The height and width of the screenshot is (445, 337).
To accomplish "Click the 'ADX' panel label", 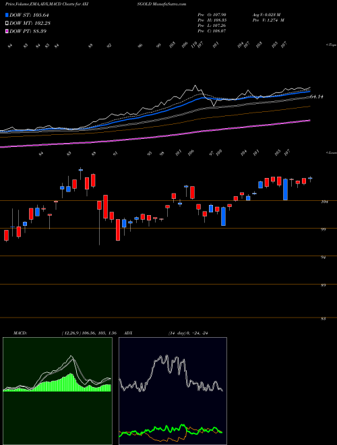I will (x=128, y=333).
